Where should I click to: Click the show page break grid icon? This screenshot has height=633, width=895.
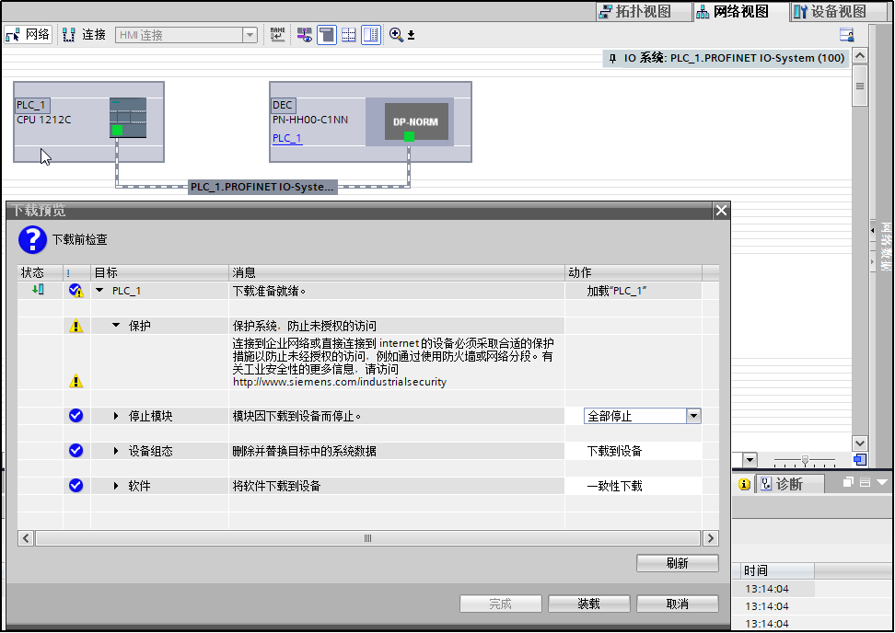(x=349, y=35)
